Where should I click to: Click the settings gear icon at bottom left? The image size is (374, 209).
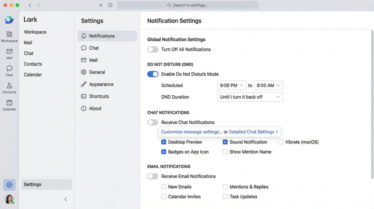(x=9, y=185)
